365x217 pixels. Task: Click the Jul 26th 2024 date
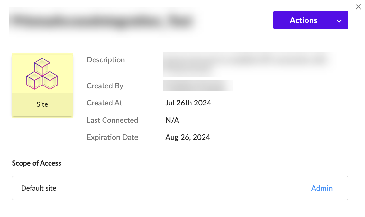[188, 103]
